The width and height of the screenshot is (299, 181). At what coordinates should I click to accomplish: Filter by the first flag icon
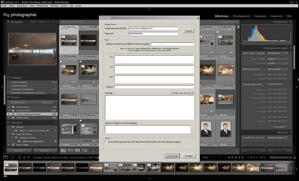tap(213, 157)
